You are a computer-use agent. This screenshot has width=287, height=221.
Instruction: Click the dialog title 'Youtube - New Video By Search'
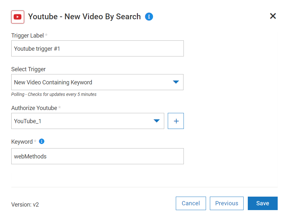pyautogui.click(x=85, y=17)
